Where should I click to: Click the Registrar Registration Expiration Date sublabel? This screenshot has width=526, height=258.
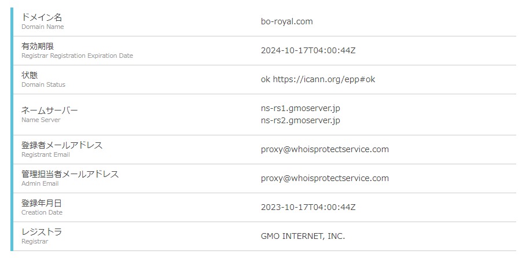(77, 56)
